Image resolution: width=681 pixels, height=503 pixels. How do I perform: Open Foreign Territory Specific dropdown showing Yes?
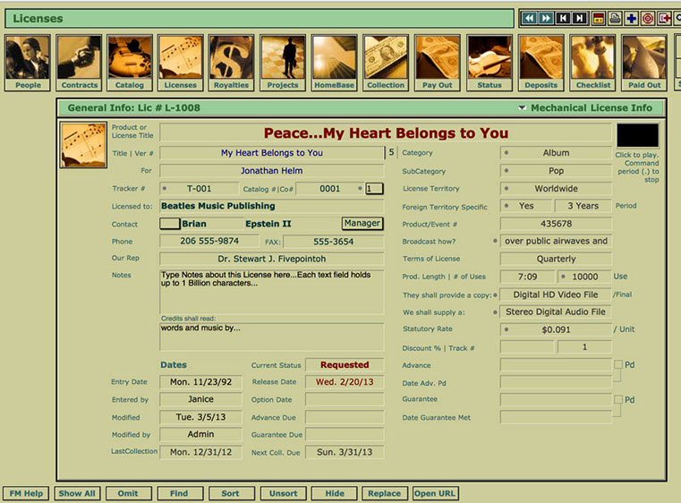526,206
